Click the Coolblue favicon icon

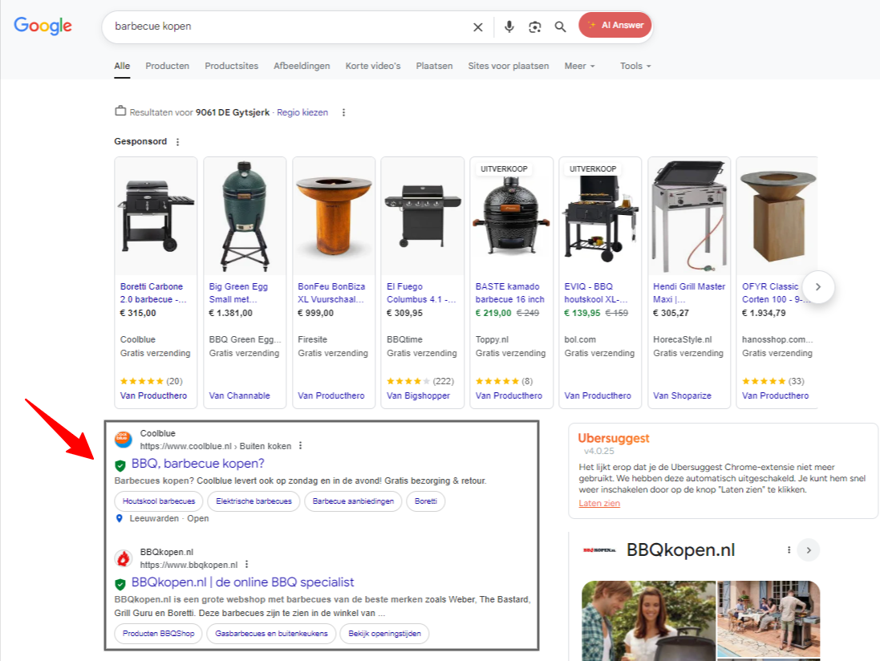click(x=124, y=440)
